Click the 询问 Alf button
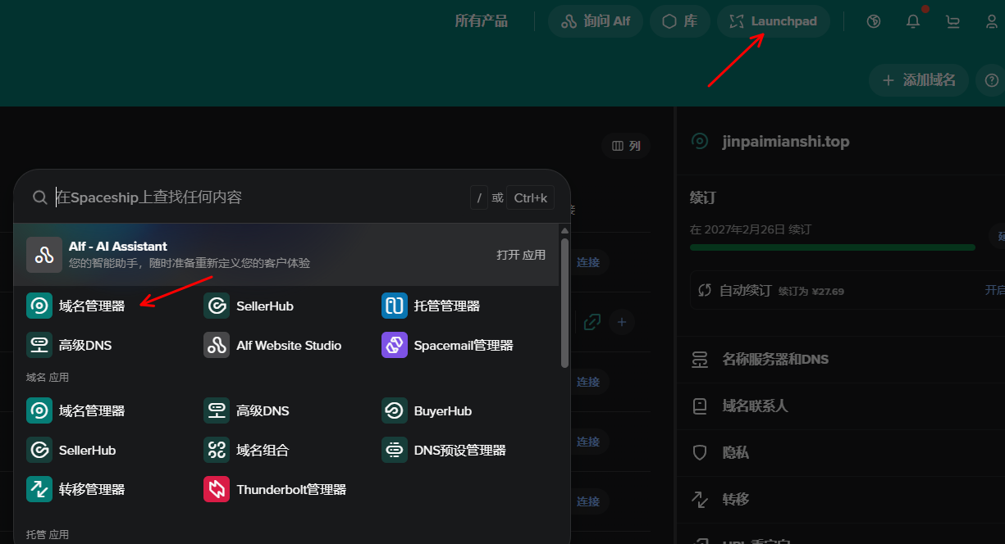Viewport: 1005px width, 544px height. click(596, 21)
